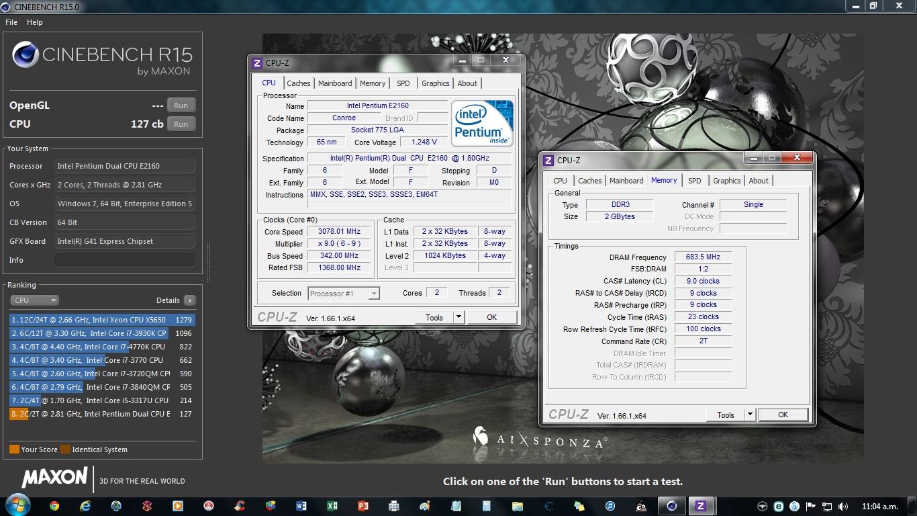
Task: Click the MAXON logo at bottom left
Action: pyautogui.click(x=54, y=478)
